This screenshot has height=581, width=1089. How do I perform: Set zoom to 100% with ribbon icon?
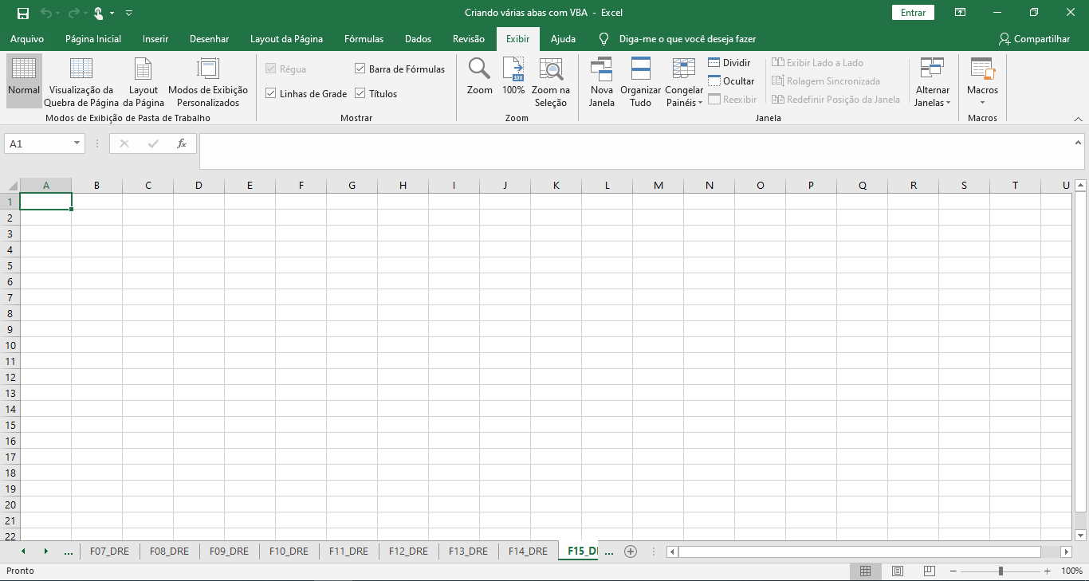(513, 80)
